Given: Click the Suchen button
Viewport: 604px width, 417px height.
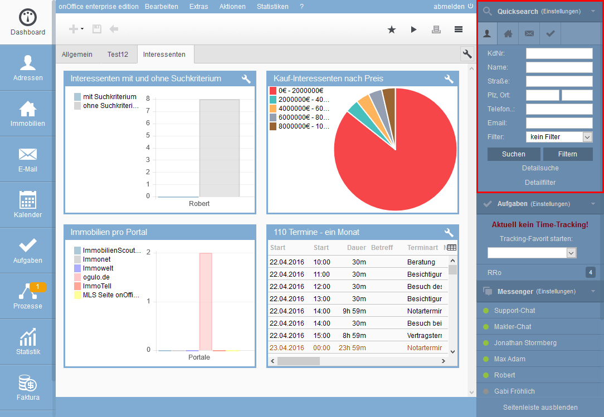Looking at the screenshot, I should point(513,154).
